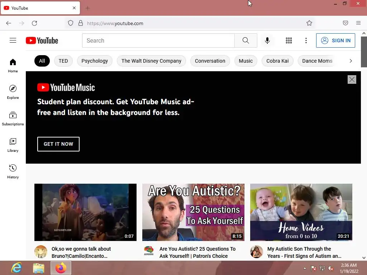This screenshot has width=367, height=275.
Task: Select the Psychology filter chip
Action: (95, 61)
